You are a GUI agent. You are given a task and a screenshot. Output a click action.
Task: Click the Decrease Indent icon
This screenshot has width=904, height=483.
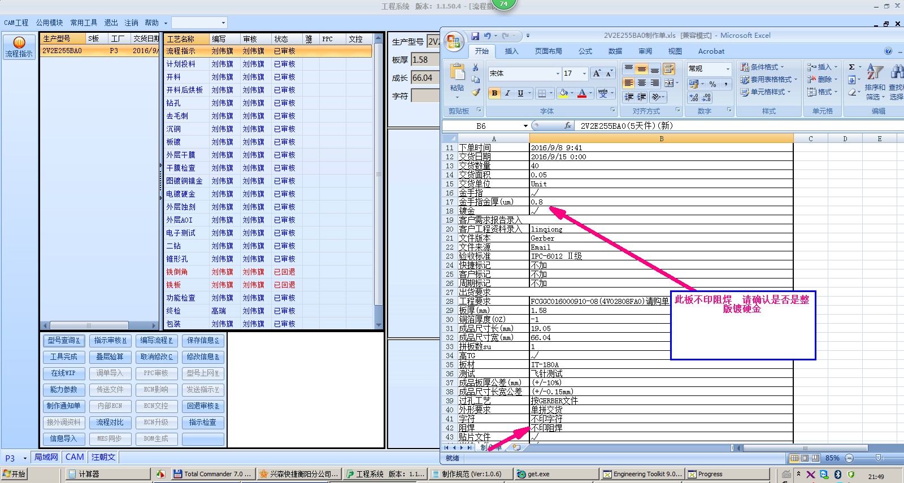click(629, 97)
